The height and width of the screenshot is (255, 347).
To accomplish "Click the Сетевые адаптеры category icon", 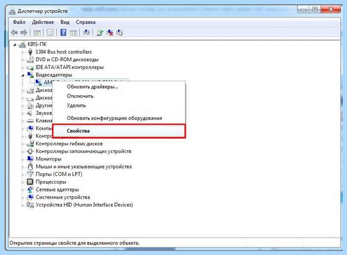I will 30,189.
